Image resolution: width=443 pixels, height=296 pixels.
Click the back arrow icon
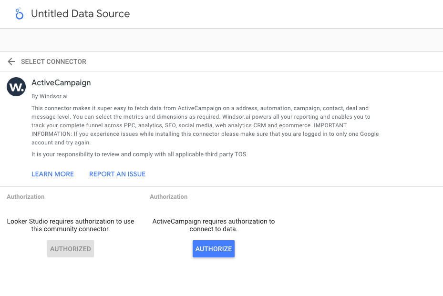click(x=11, y=61)
